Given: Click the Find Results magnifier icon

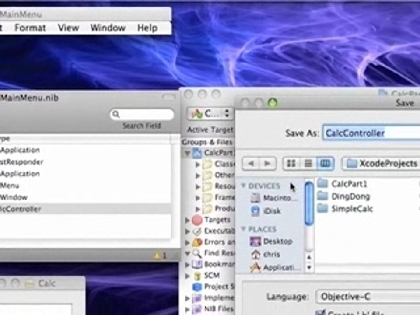Looking at the screenshot, I should tap(197, 253).
